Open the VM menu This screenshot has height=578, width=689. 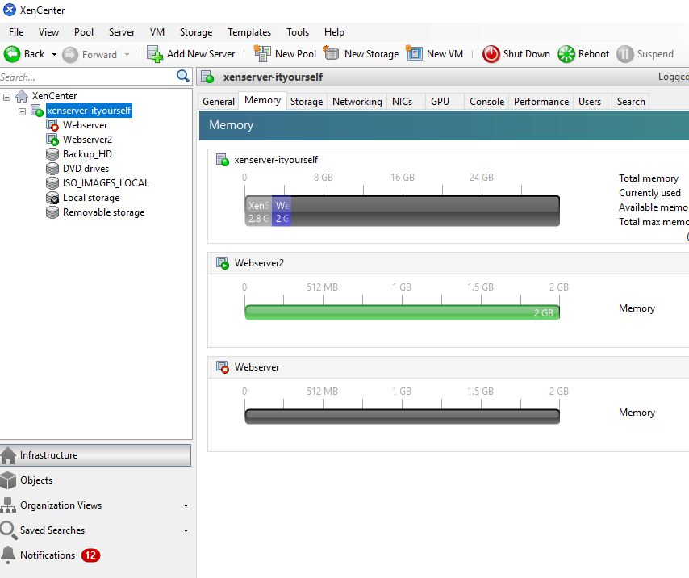coord(157,32)
